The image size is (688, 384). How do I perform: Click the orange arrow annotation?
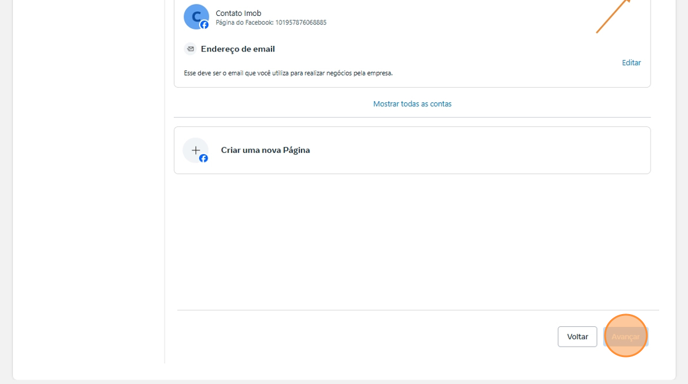614,15
